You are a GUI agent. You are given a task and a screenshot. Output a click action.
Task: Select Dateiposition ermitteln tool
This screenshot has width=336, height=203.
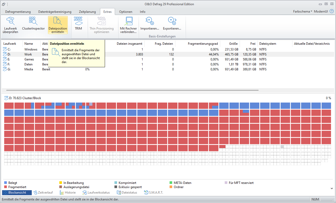click(x=58, y=25)
